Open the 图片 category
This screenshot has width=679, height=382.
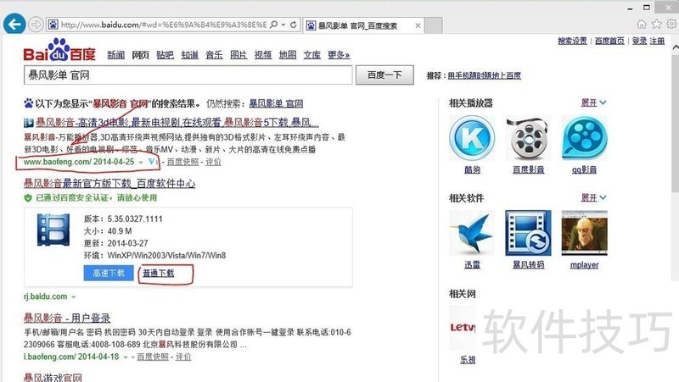pyautogui.click(x=238, y=55)
